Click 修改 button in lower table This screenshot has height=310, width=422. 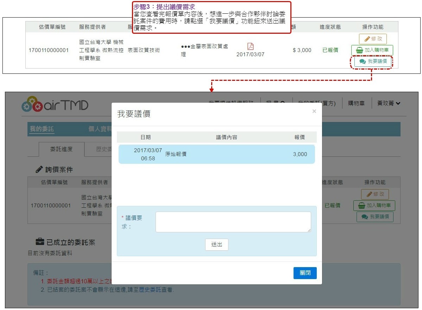pyautogui.click(x=375, y=194)
